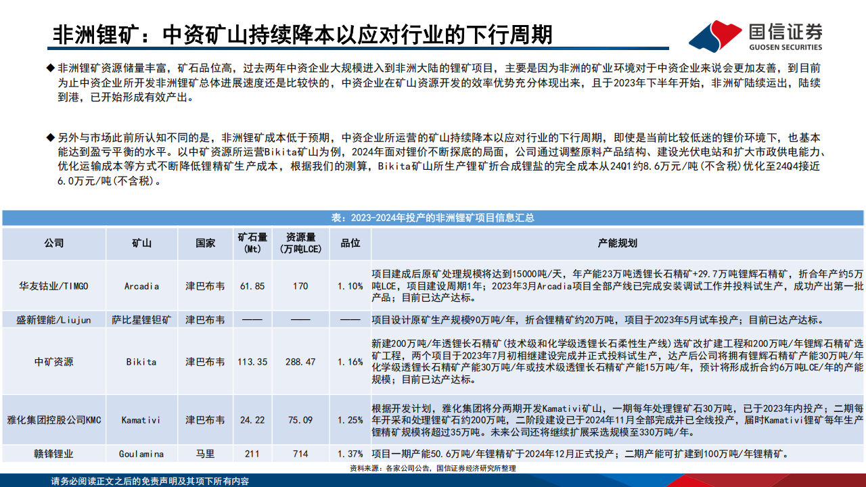This screenshot has height=487, width=866.
Task: Select the 赣锋锂业 company cell
Action: click(54, 454)
